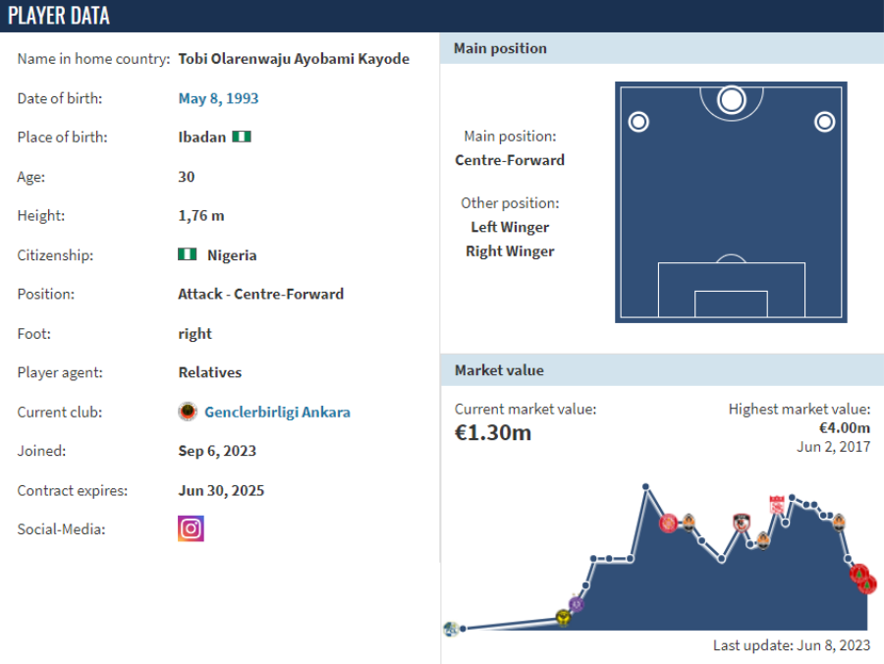The image size is (884, 664).
Task: Click the Genclerbirligi Ankara club crest
Action: (x=188, y=412)
